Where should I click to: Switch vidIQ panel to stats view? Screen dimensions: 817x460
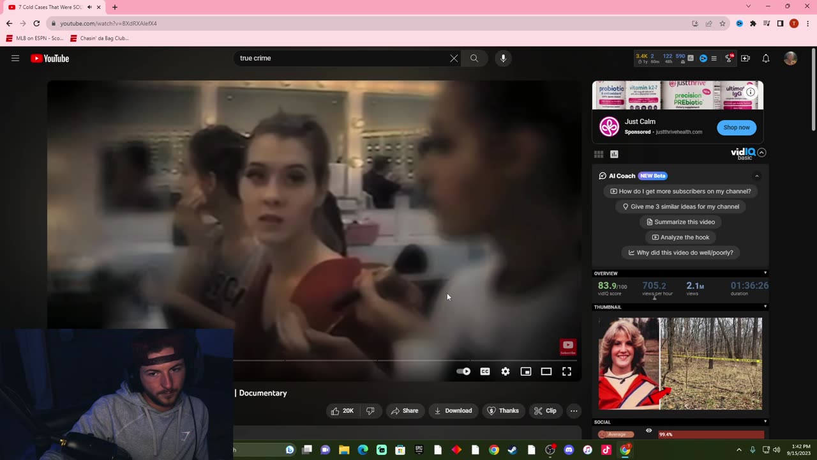[x=614, y=154]
